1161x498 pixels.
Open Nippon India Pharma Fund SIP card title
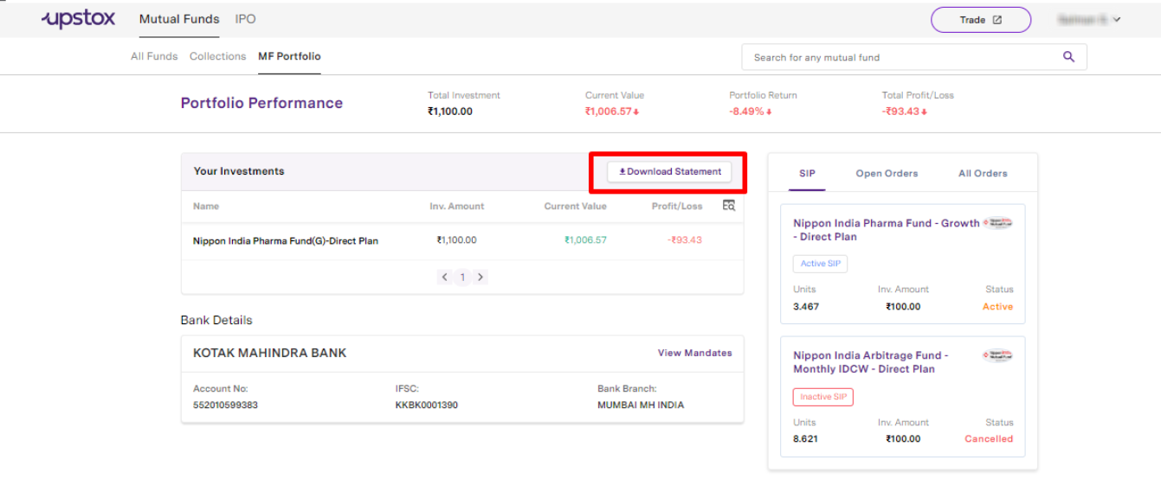pyautogui.click(x=887, y=230)
